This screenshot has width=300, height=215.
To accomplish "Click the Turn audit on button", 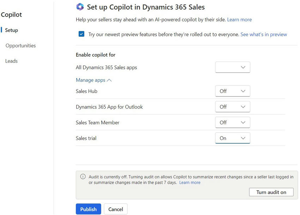I will (x=271, y=192).
